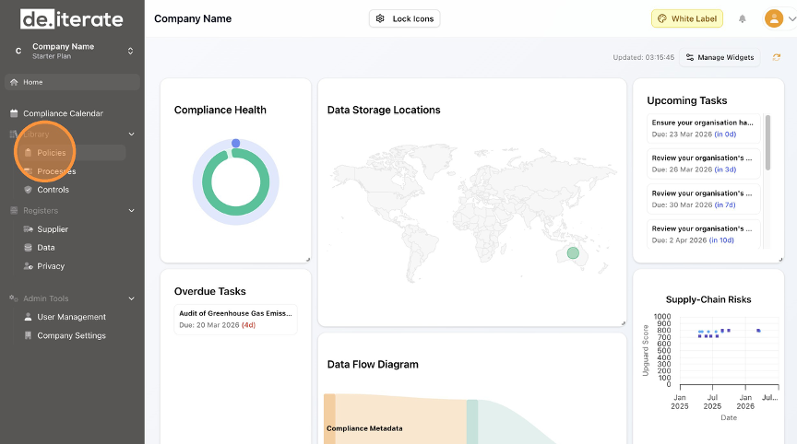Open Policies in the sidebar
797x444 pixels.
pyautogui.click(x=51, y=153)
